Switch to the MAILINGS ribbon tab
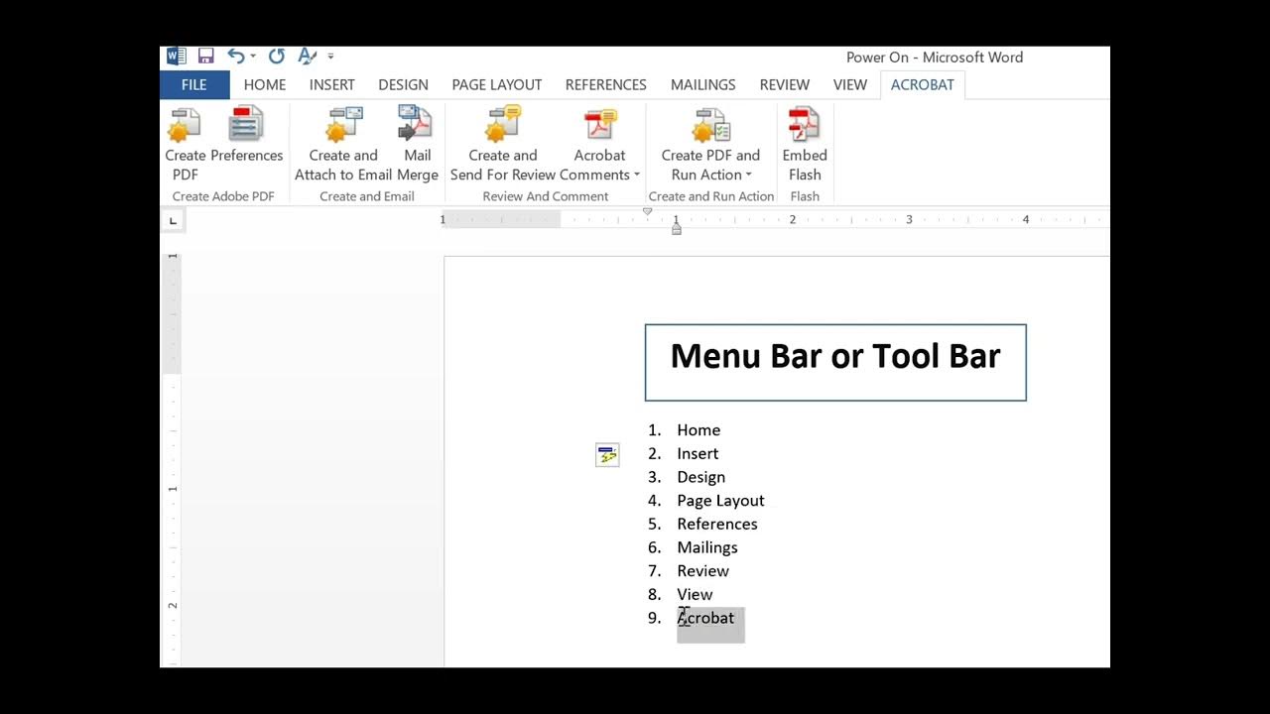The height and width of the screenshot is (714, 1270). tap(703, 84)
